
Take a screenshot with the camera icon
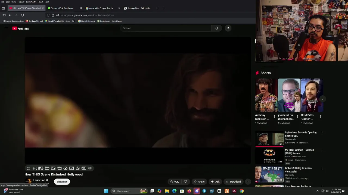78,168
